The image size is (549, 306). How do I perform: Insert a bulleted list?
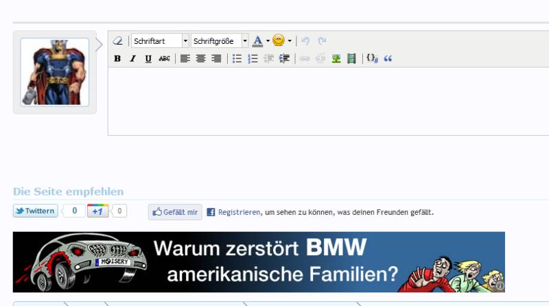click(x=237, y=59)
